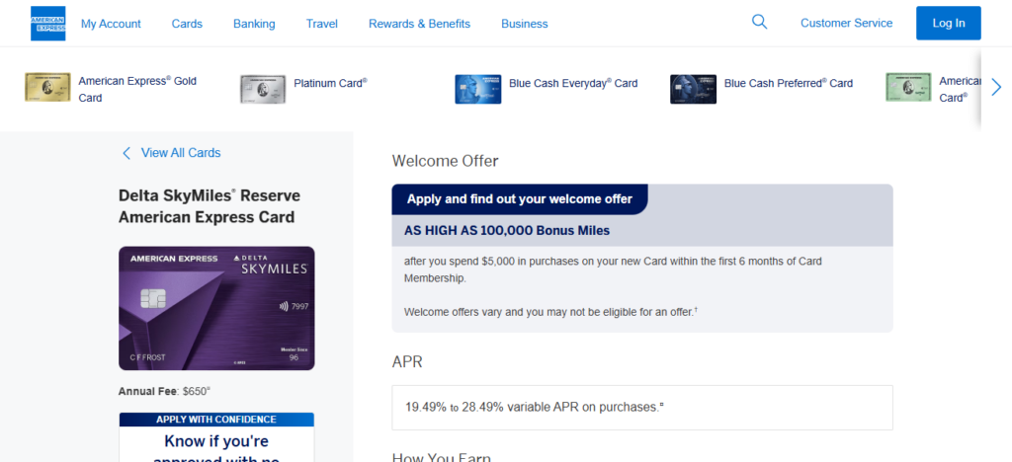The width and height of the screenshot is (1012, 462).
Task: Open the Blue Cash Everyday Card link
Action: click(x=573, y=83)
